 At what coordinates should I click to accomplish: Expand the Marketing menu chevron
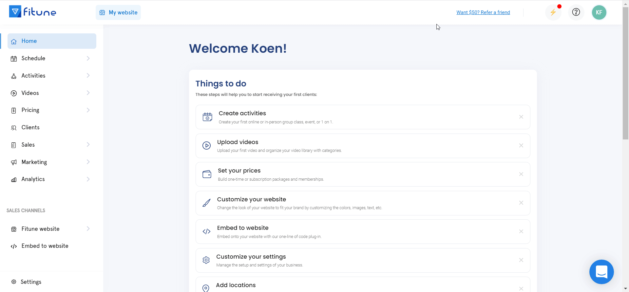(88, 162)
